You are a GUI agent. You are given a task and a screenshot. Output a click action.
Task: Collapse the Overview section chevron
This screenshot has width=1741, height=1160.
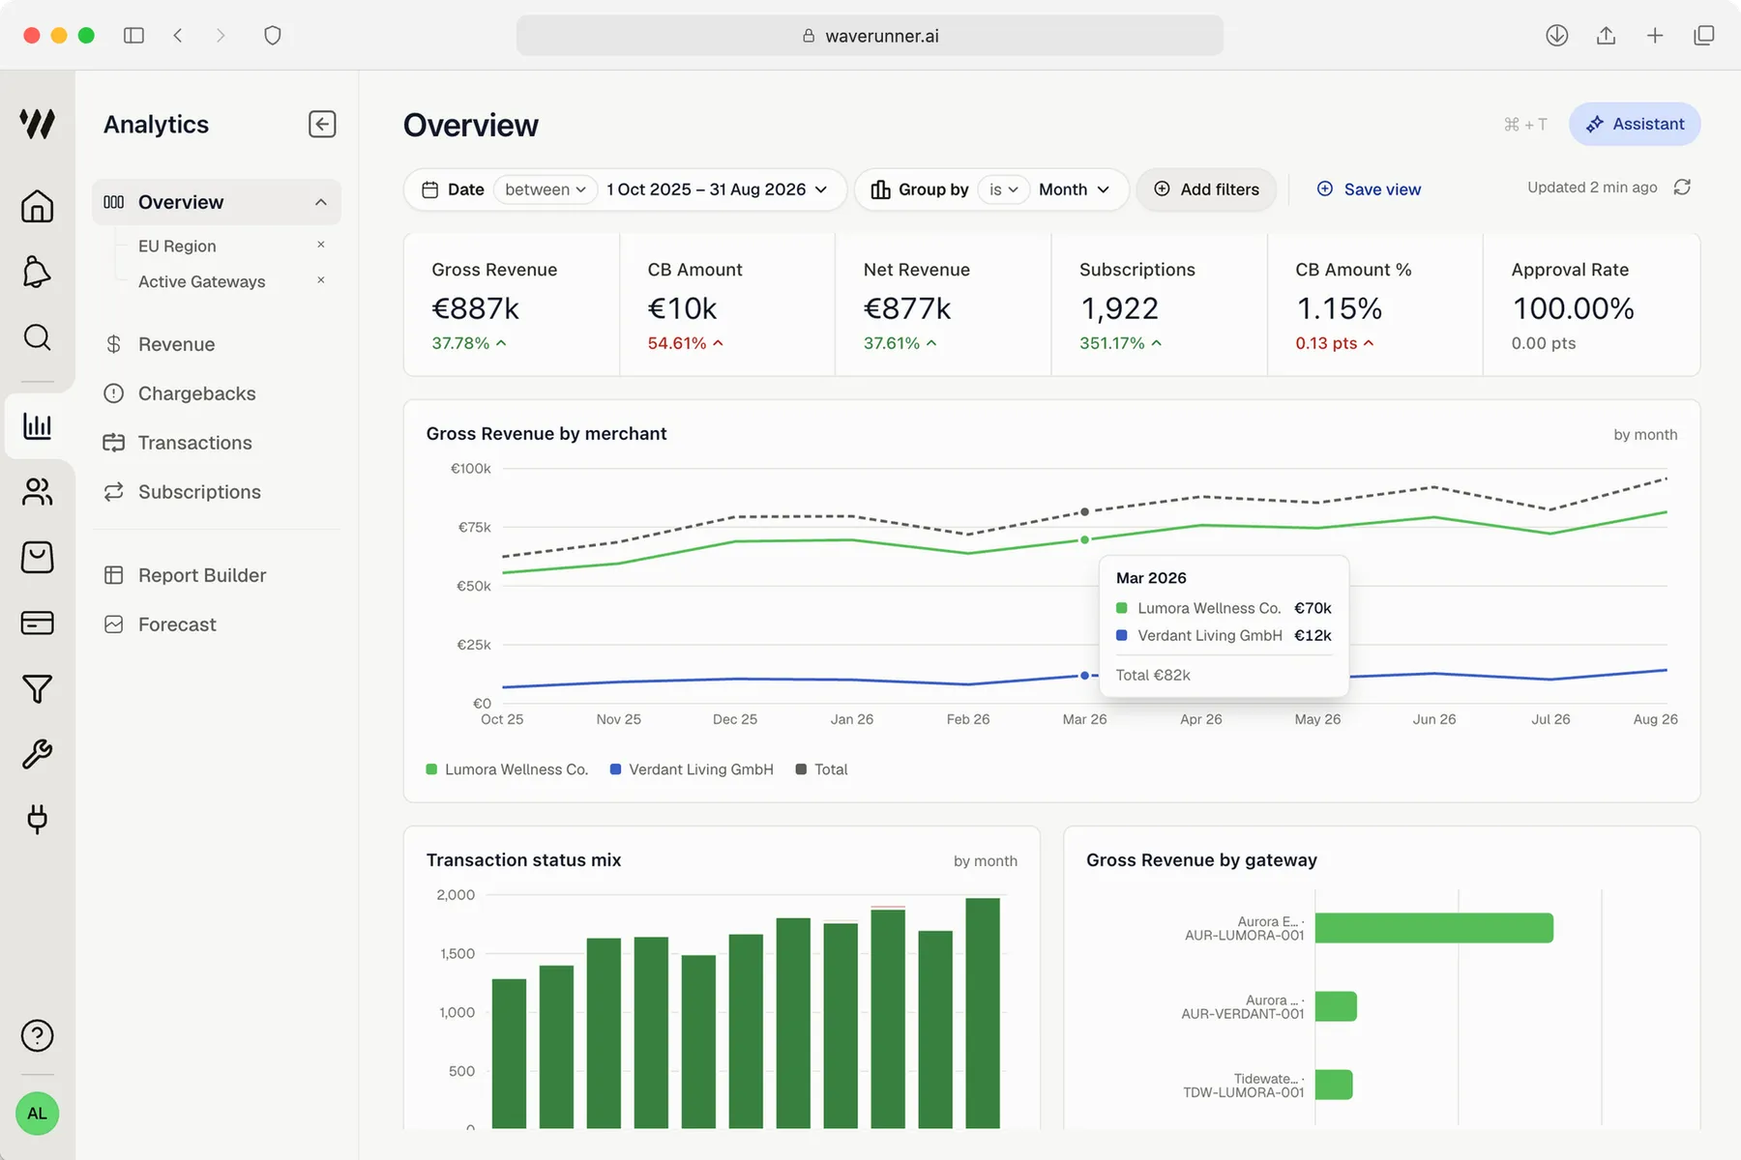(321, 202)
